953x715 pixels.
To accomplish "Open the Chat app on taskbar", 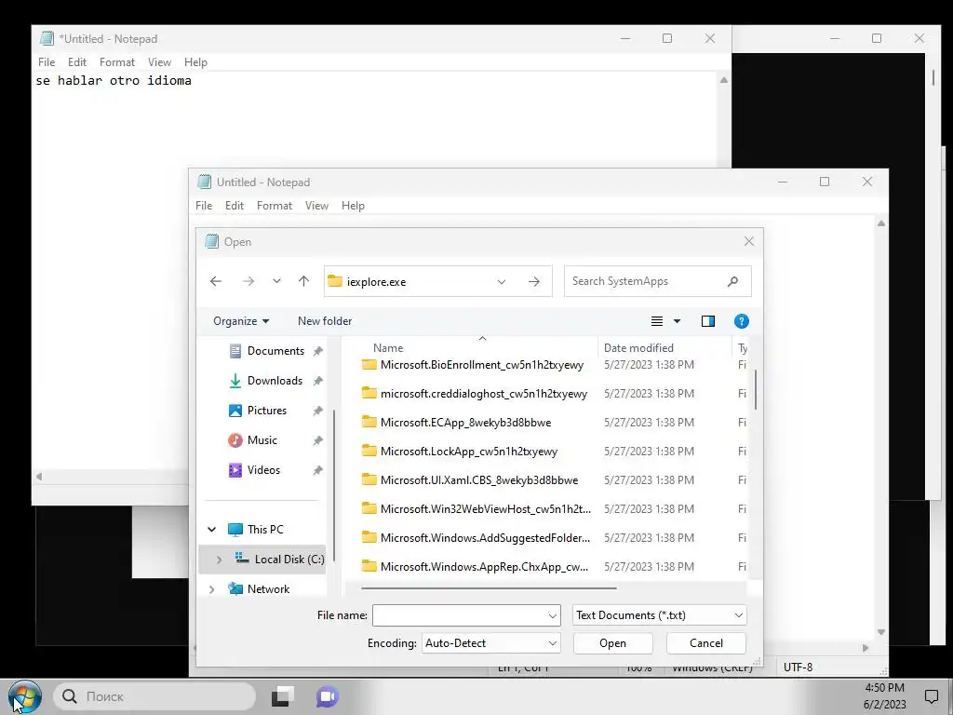I will click(327, 696).
